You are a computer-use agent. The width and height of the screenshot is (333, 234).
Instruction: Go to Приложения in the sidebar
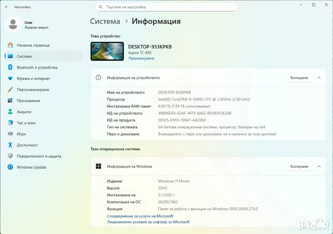click(x=28, y=101)
